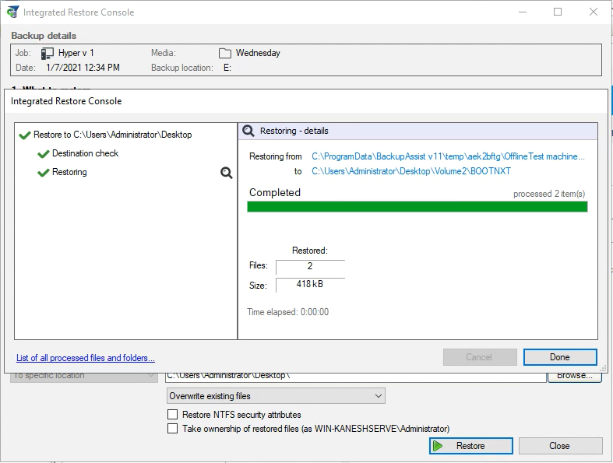
Task: Open the Overwrite existing files dropdown
Action: pos(276,396)
